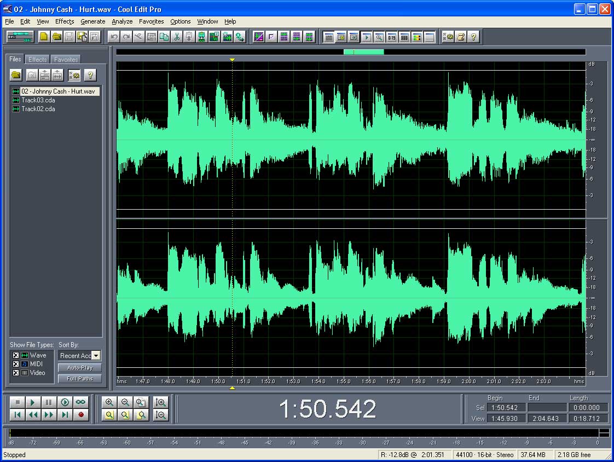Start playback with the Play button
Image resolution: width=614 pixels, height=462 pixels.
tap(33, 402)
